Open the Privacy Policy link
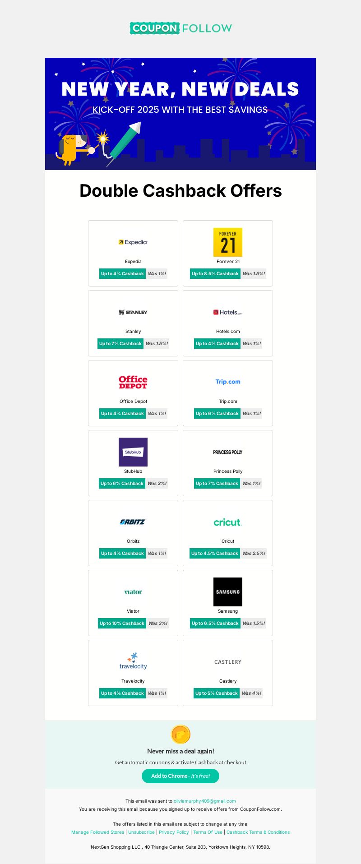 [174, 832]
